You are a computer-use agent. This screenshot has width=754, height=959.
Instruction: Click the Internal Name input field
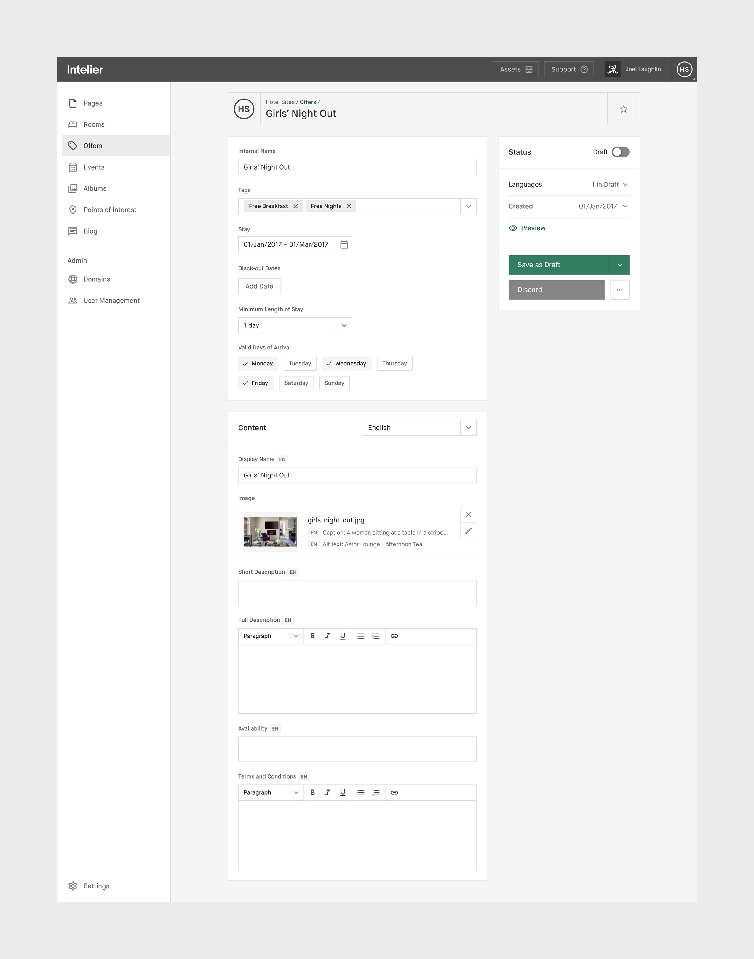[x=357, y=167]
